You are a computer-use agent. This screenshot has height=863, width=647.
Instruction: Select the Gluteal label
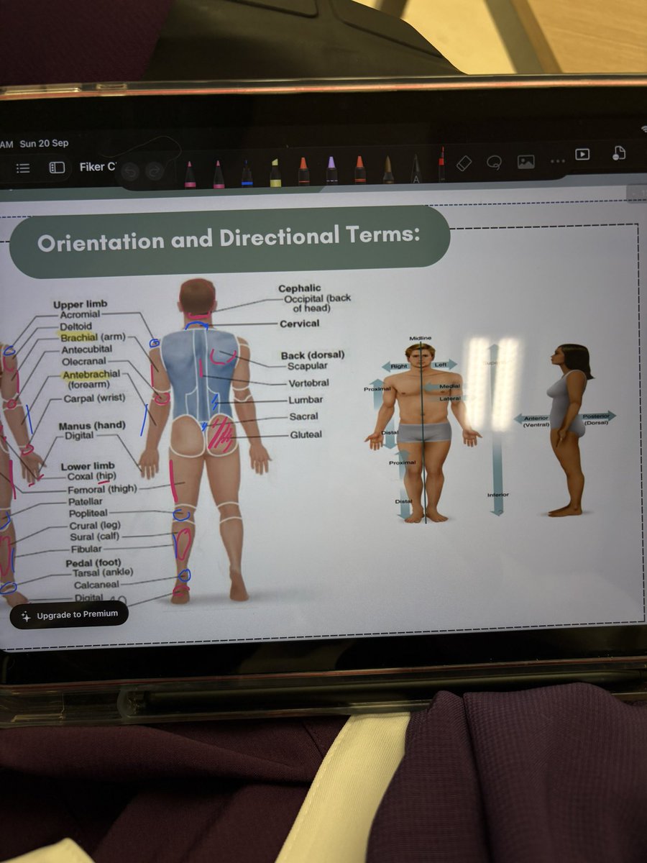tap(306, 435)
